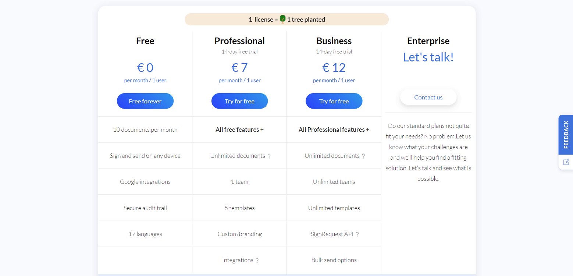Show help for Business Unlimited documents
Image resolution: width=573 pixels, height=276 pixels.
click(363, 156)
